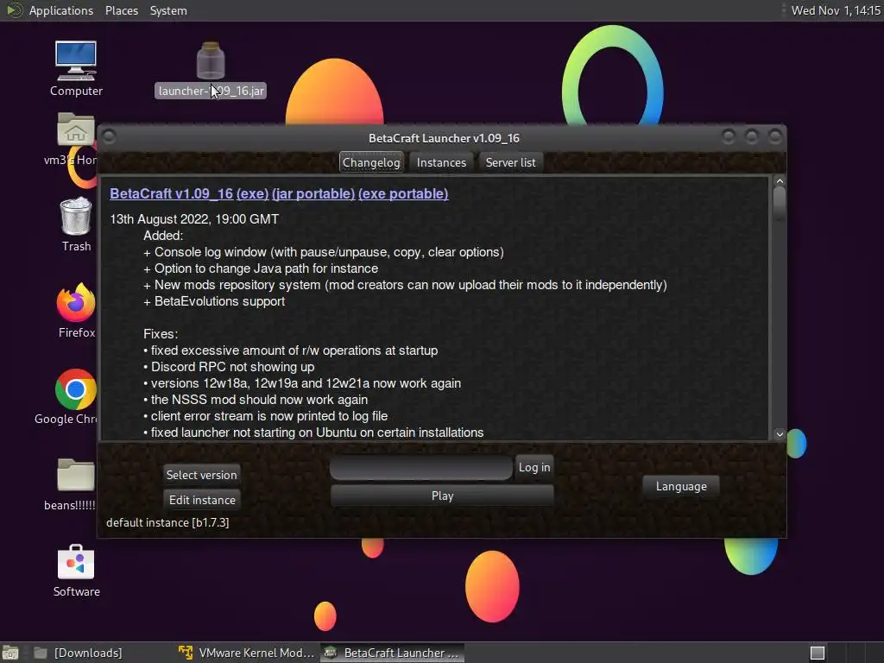Open the (jar portable) download link

[313, 193]
